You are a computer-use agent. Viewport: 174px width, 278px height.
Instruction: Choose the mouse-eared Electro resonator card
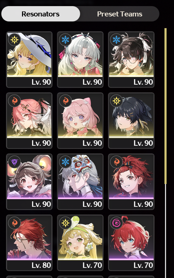coord(29,182)
